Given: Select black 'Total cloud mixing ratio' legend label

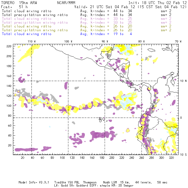Looking at the screenshot, I should click(x=27, y=11).
